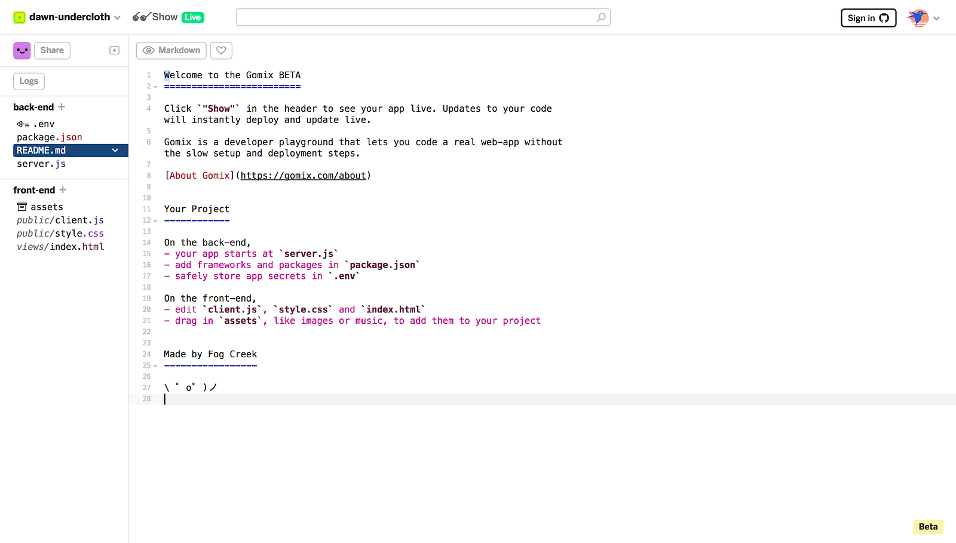Viewport: 956px width, 543px height.
Task: Click the 'Made by Fog Creek' text
Action: [210, 354]
